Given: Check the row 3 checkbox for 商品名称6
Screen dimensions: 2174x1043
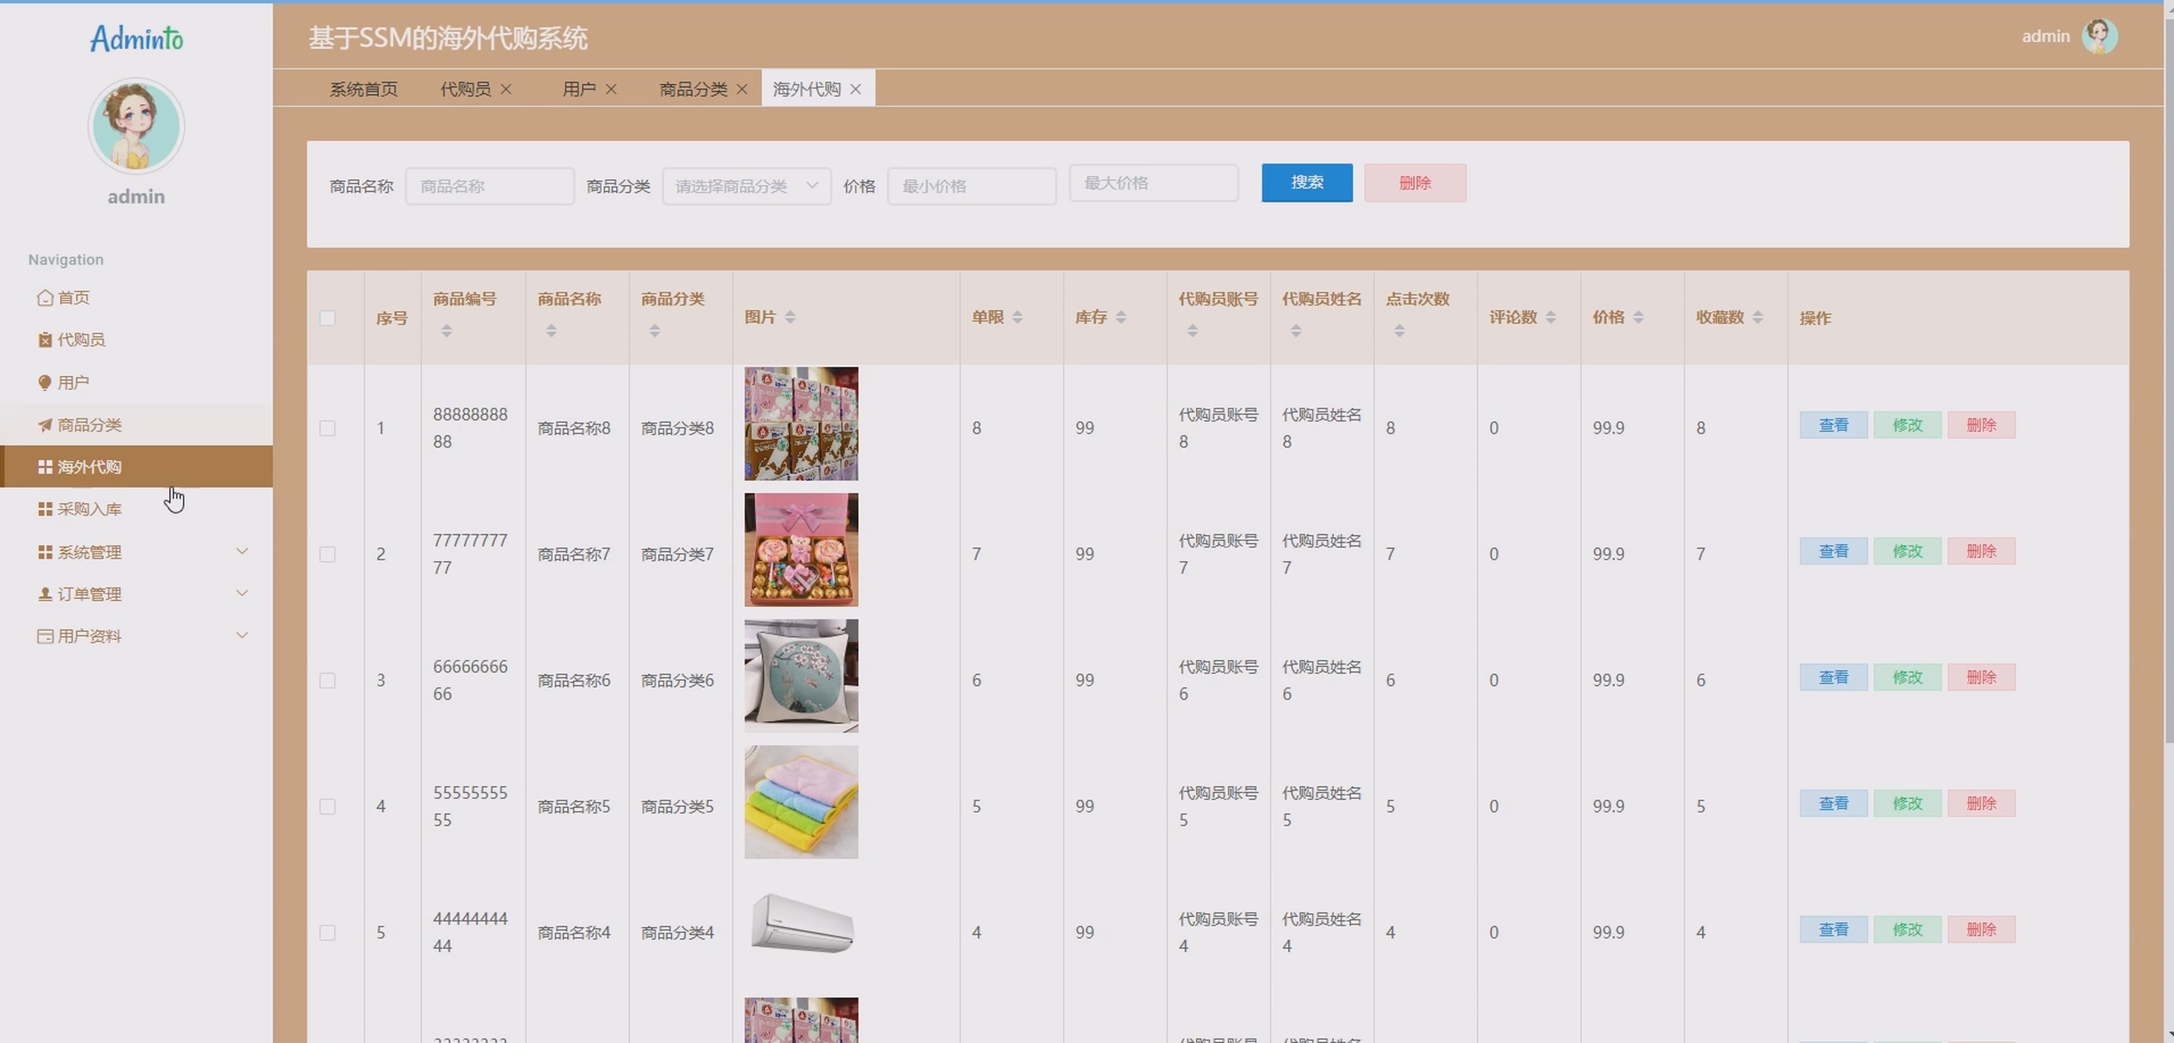Looking at the screenshot, I should [x=327, y=680].
